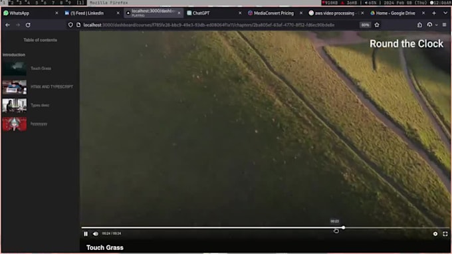
Task: Open the HTMX AND TYPESCRIPT chapter thumbnail
Action: [x=15, y=87]
